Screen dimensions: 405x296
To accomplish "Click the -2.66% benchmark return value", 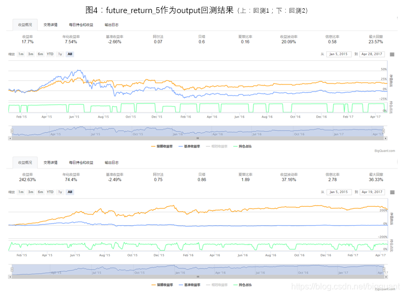I will [114, 42].
